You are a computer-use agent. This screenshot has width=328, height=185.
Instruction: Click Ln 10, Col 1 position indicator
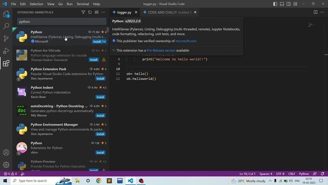click(x=248, y=174)
